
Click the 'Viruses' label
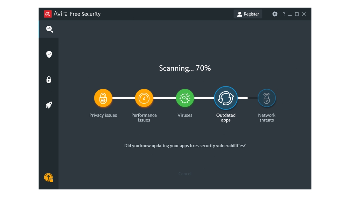pyautogui.click(x=185, y=115)
